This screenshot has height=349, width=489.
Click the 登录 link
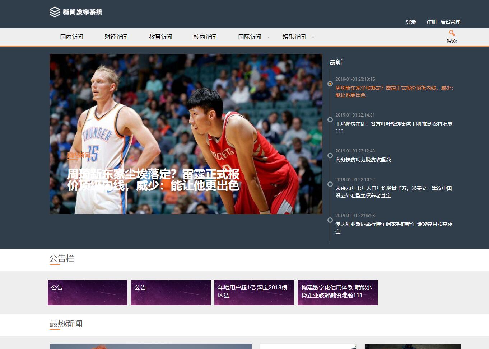tap(411, 22)
